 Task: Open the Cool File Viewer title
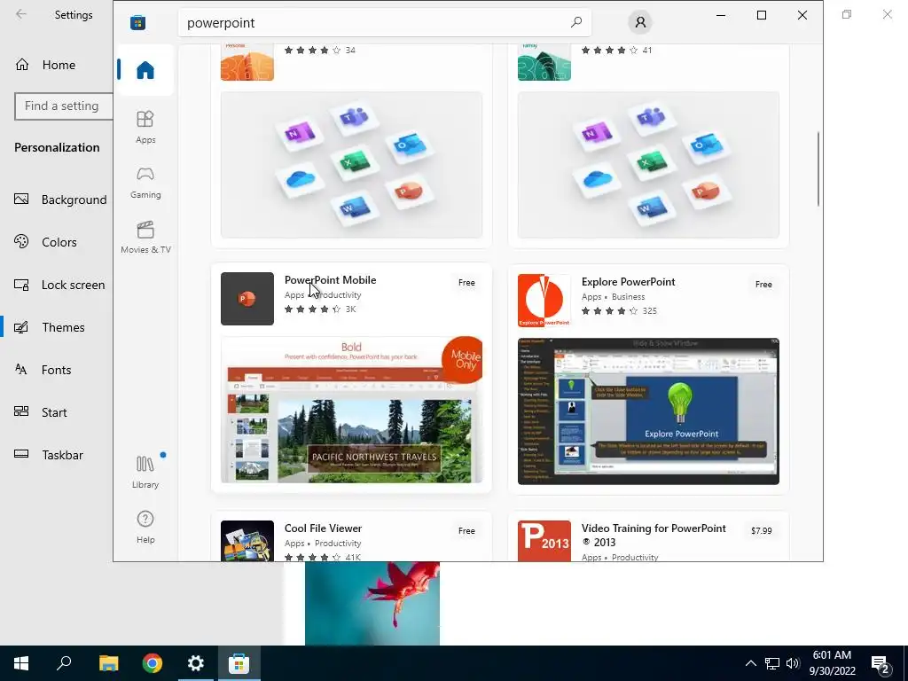[x=323, y=528]
